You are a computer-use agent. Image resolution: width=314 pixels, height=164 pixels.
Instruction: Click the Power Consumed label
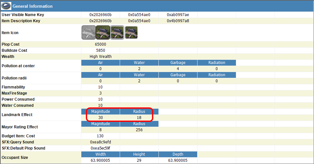click(18, 99)
